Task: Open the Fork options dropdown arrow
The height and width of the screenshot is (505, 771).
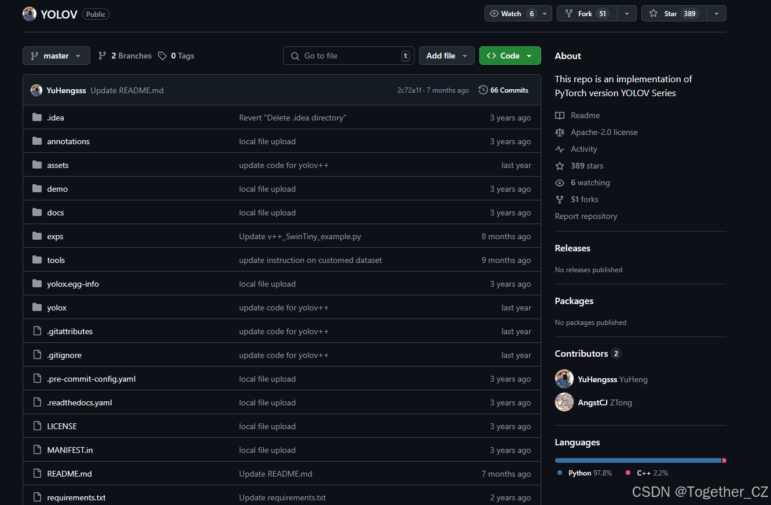Action: (627, 13)
